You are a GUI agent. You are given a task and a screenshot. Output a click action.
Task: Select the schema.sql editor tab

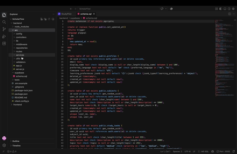[86, 14]
